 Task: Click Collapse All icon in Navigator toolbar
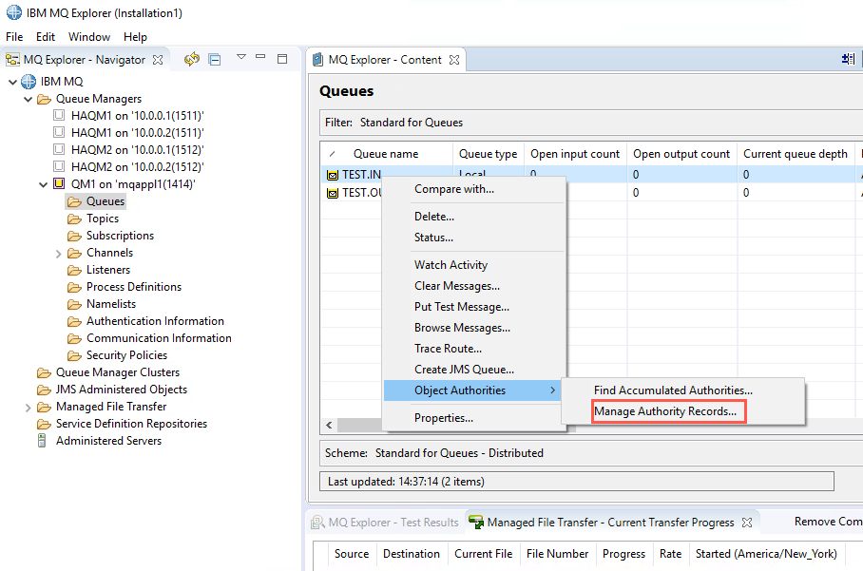215,60
